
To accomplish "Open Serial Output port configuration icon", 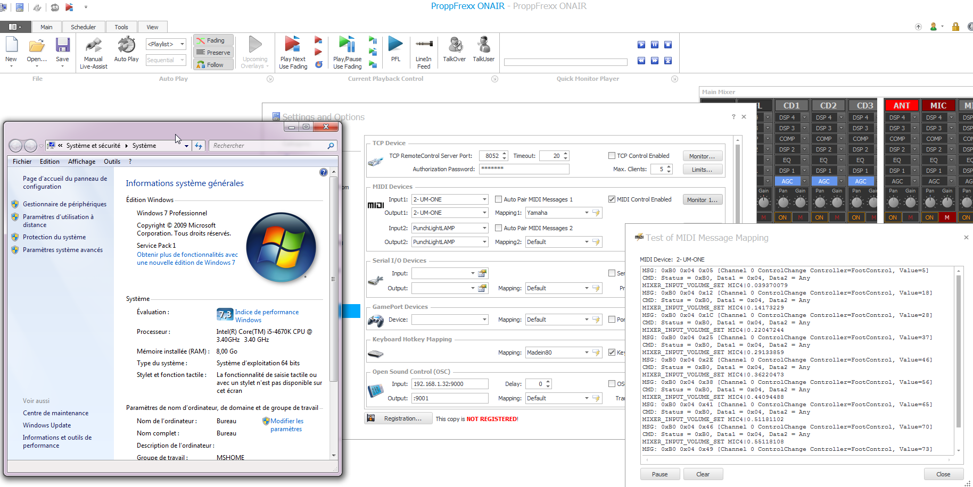I will [482, 288].
